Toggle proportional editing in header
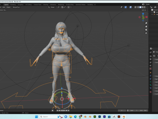158x119 pixels. pyautogui.click(x=68, y=7)
